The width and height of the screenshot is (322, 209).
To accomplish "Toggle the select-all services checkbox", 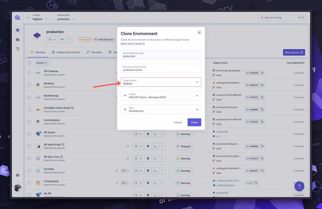I will pos(29,63).
